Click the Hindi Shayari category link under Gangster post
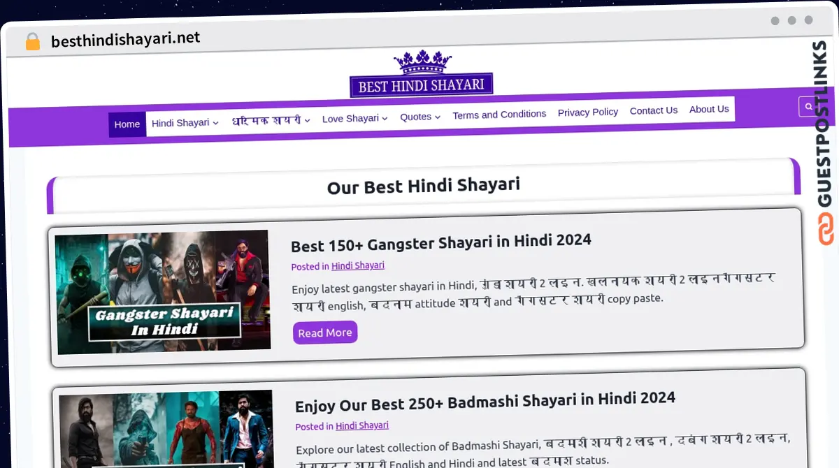 358,265
